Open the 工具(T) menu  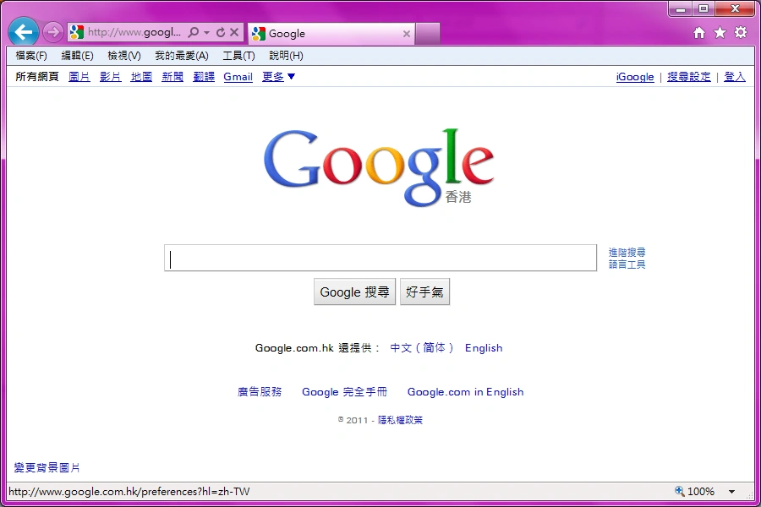(x=238, y=56)
